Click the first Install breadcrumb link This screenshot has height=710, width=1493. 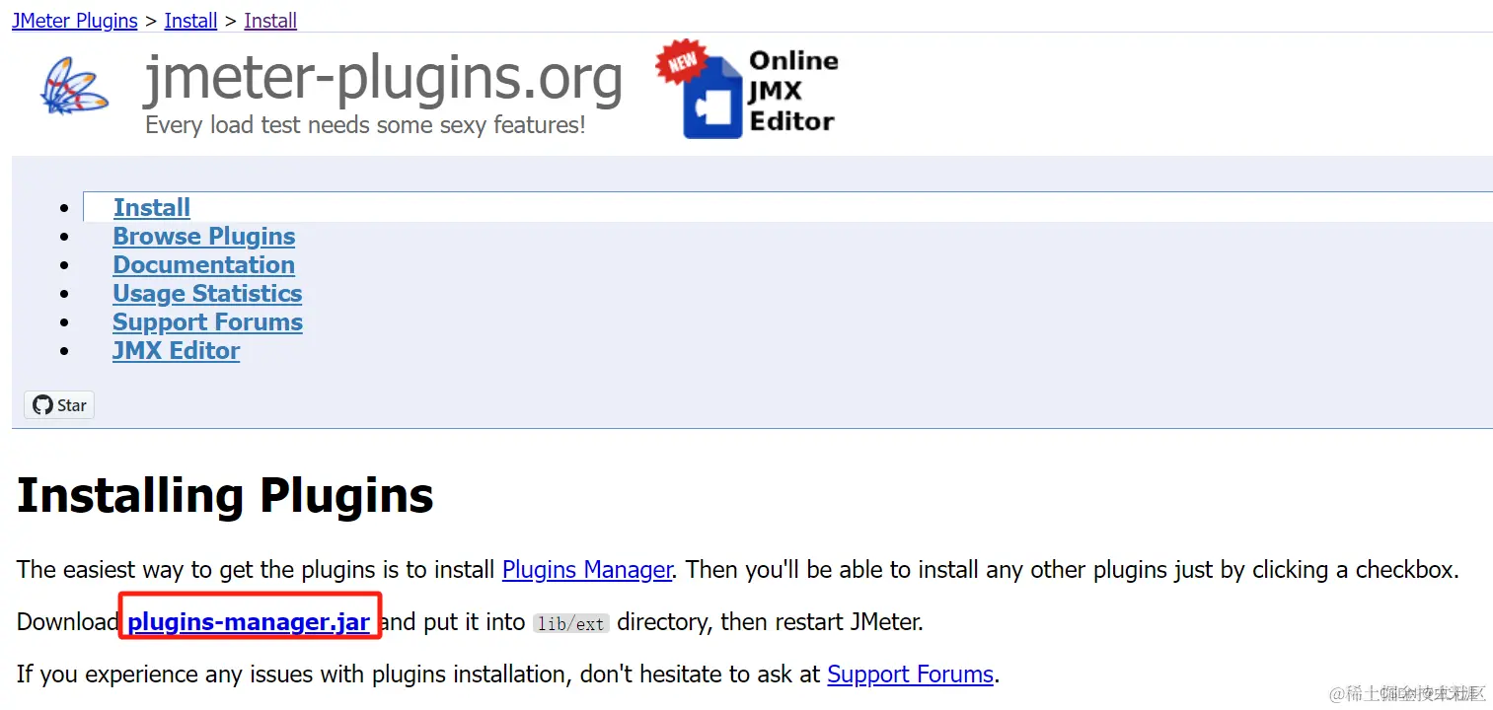(x=190, y=21)
